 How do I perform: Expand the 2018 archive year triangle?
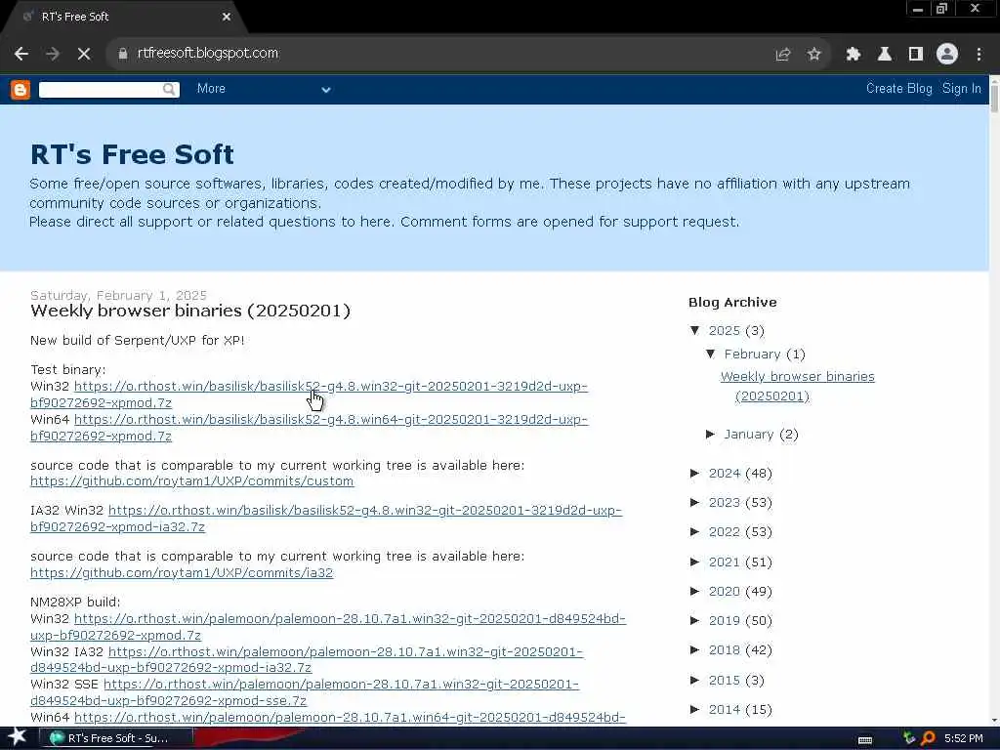tap(695, 649)
